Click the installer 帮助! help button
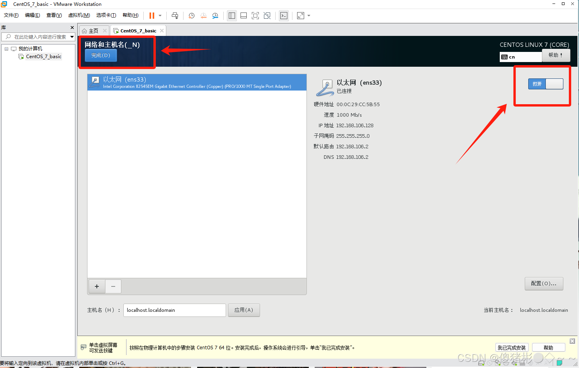The height and width of the screenshot is (368, 579). pos(556,55)
